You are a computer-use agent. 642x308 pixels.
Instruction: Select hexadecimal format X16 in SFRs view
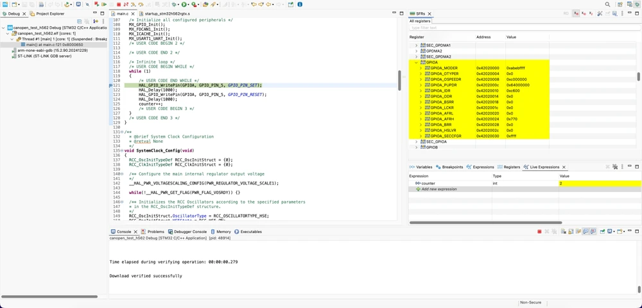point(576,13)
